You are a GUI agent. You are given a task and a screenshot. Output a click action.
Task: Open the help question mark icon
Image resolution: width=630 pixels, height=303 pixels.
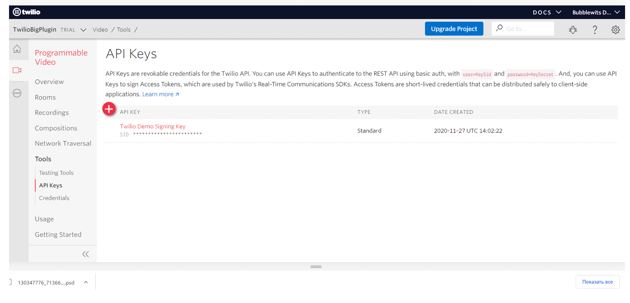point(595,30)
